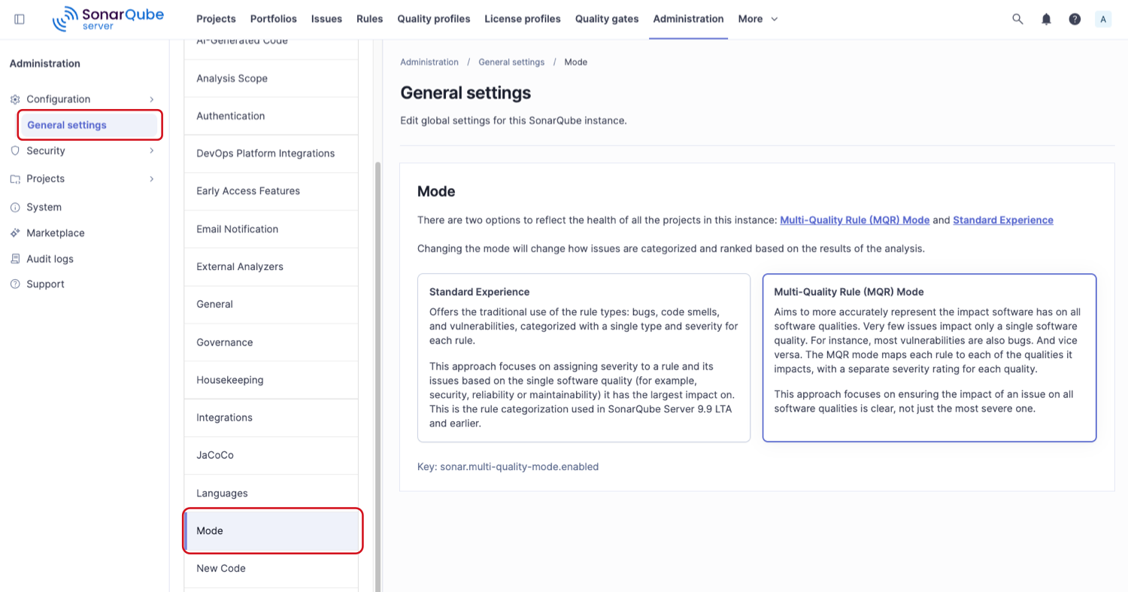The width and height of the screenshot is (1128, 592).
Task: Open System in the Administration sidebar
Action: (44, 207)
